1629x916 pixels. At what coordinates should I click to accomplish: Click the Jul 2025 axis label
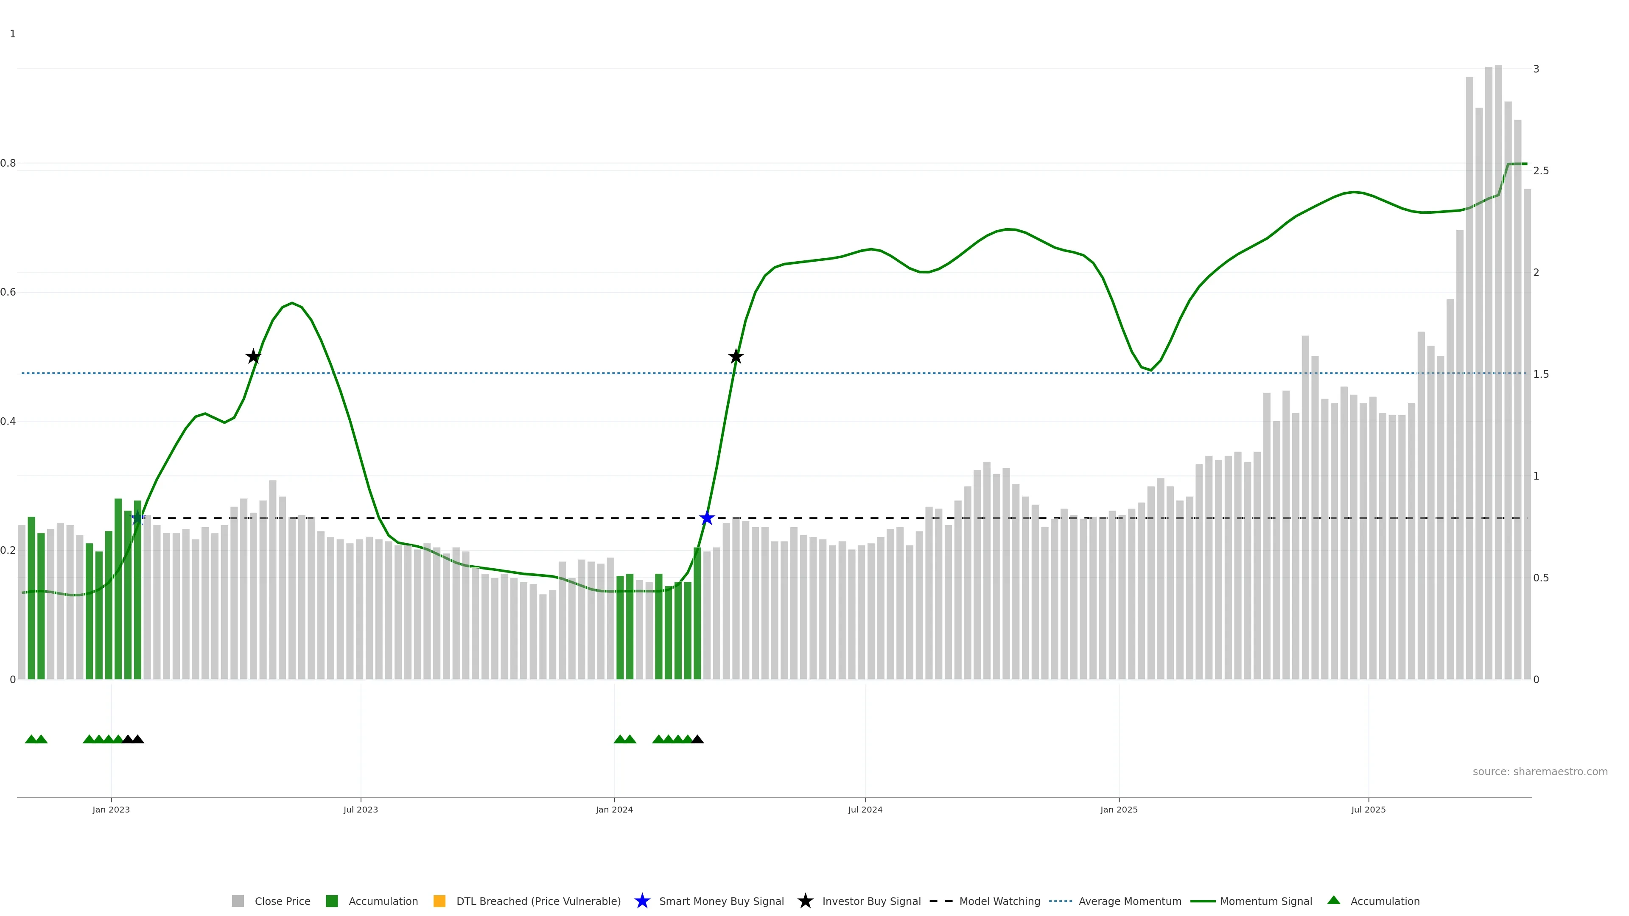point(1369,809)
